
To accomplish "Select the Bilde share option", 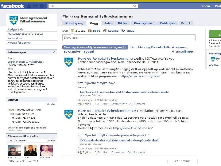I will pyautogui.click(x=94, y=31).
